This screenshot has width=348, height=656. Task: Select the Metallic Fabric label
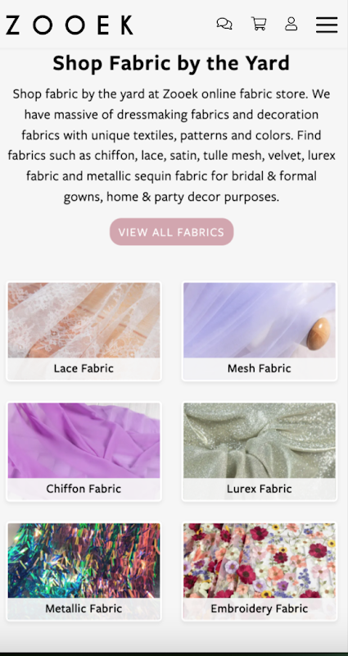pos(84,608)
